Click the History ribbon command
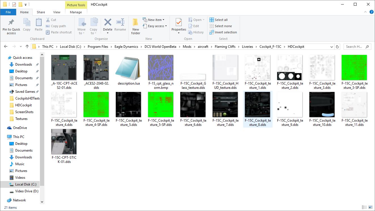This screenshot has height=211, width=375. [196, 32]
